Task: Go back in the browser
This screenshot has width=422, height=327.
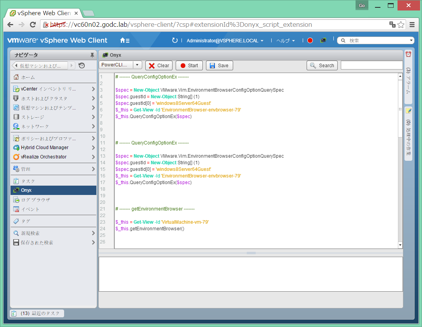Action: pos(10,24)
